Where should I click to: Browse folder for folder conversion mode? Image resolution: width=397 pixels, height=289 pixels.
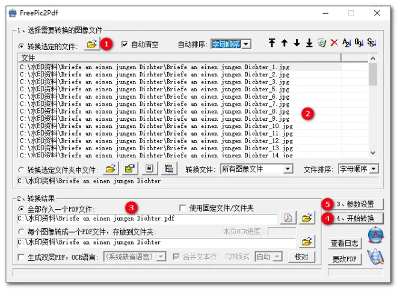(x=111, y=168)
